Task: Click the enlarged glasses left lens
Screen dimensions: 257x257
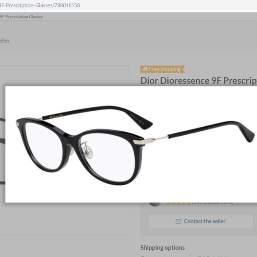Action: point(44,146)
